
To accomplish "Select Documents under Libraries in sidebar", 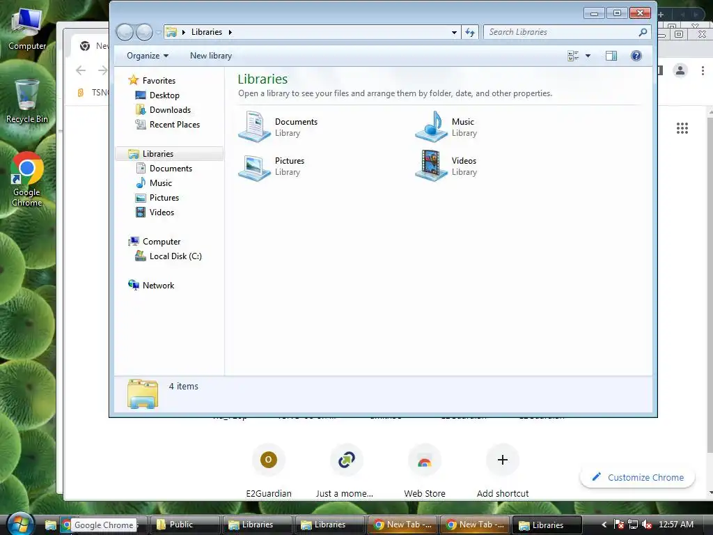I will click(171, 169).
